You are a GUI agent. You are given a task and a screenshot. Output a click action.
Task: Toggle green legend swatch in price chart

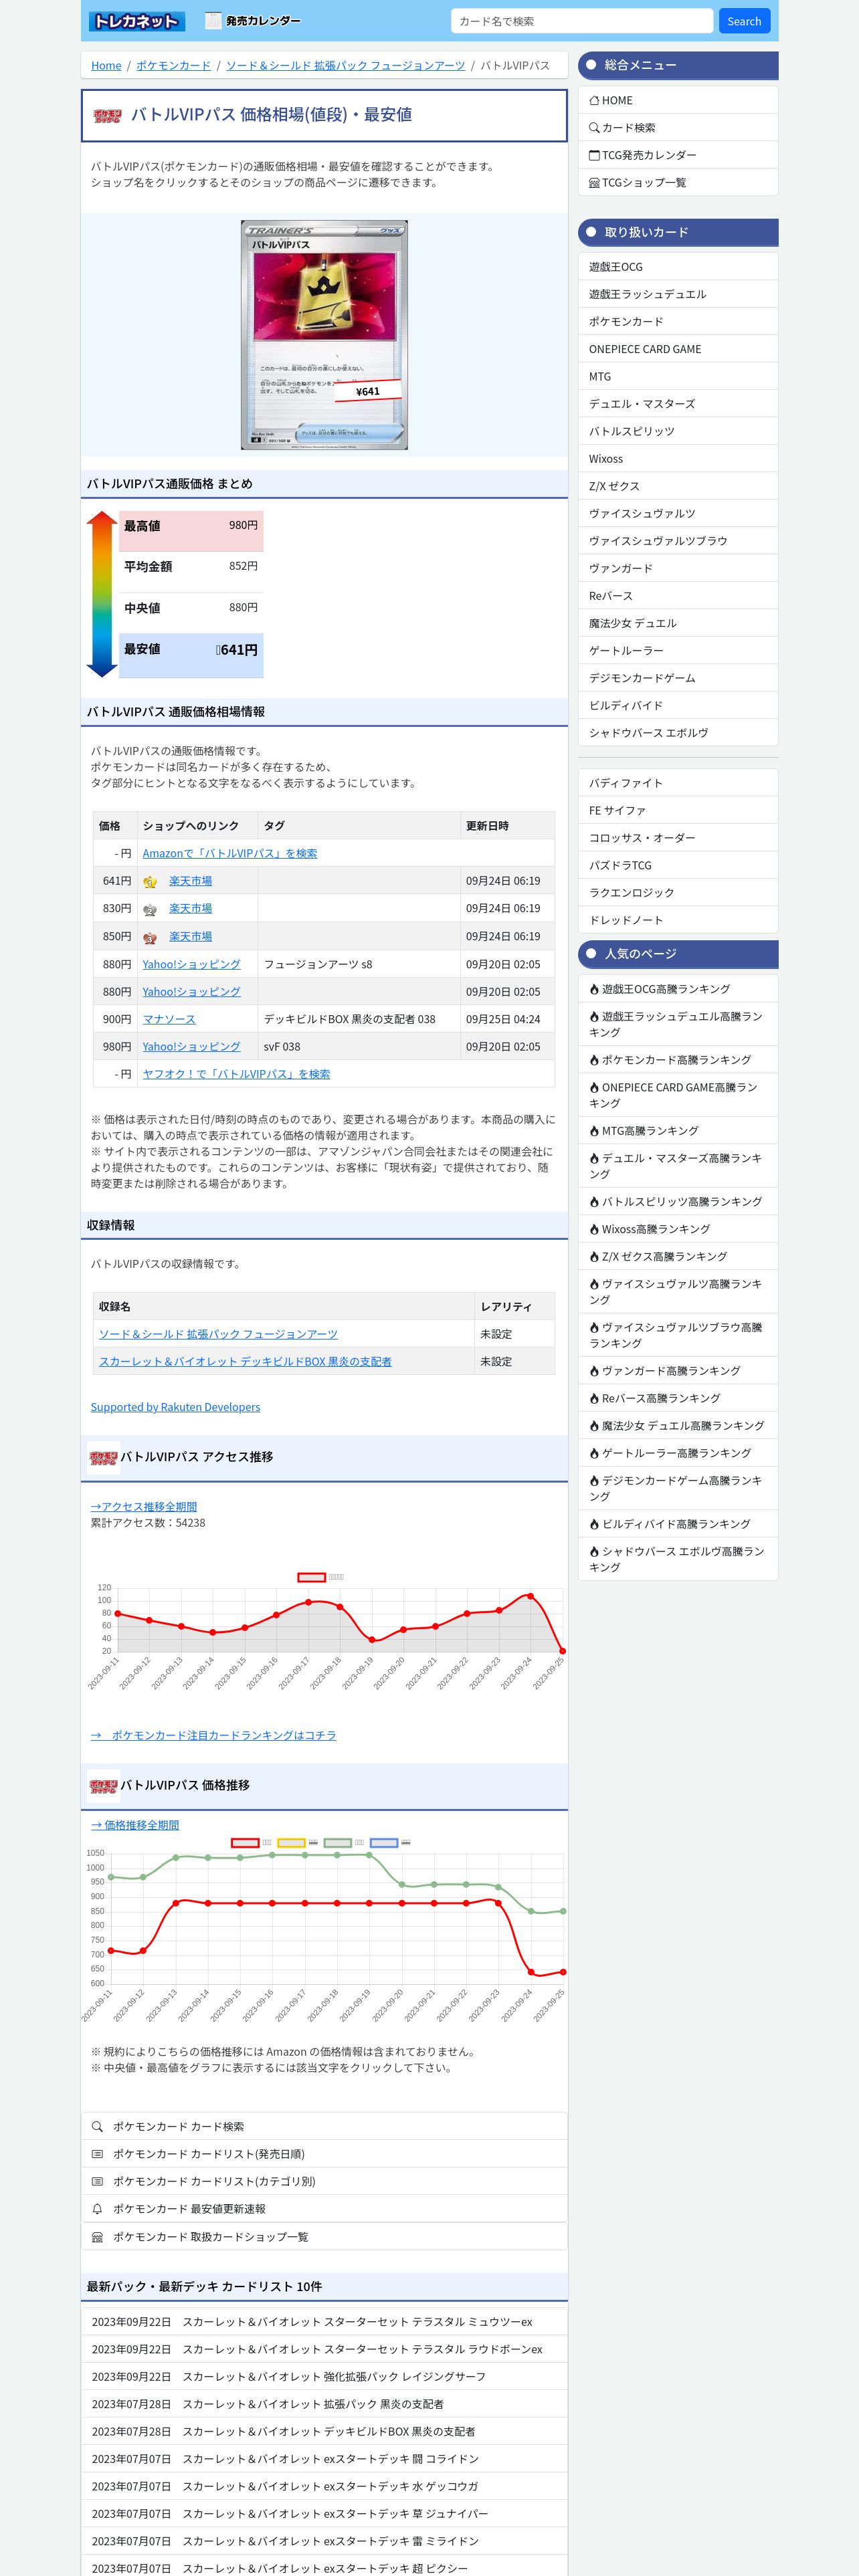(x=338, y=1843)
